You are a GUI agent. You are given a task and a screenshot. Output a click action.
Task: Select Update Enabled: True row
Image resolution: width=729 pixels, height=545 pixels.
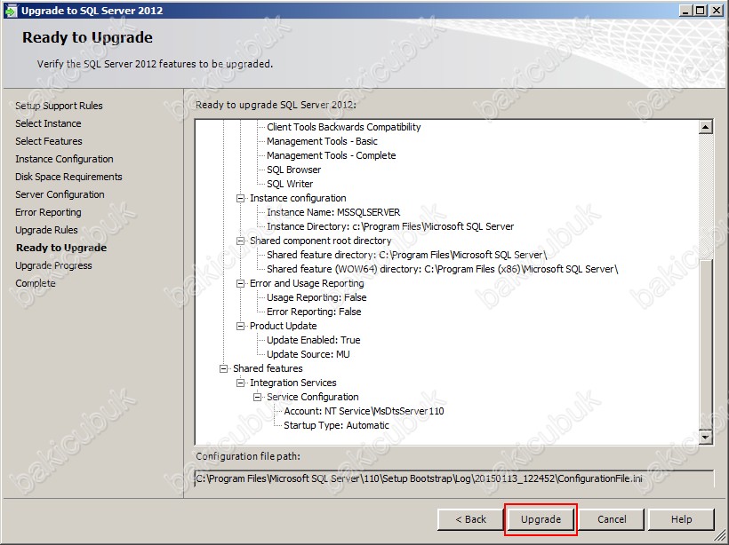313,340
